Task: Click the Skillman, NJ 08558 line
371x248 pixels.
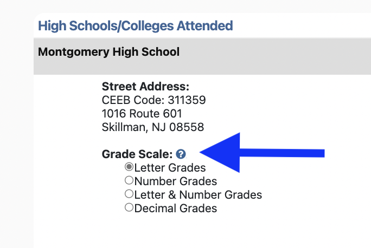Action: pyautogui.click(x=153, y=128)
